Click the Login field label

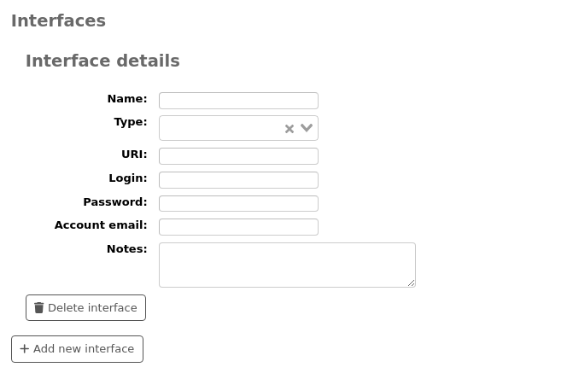pos(128,178)
